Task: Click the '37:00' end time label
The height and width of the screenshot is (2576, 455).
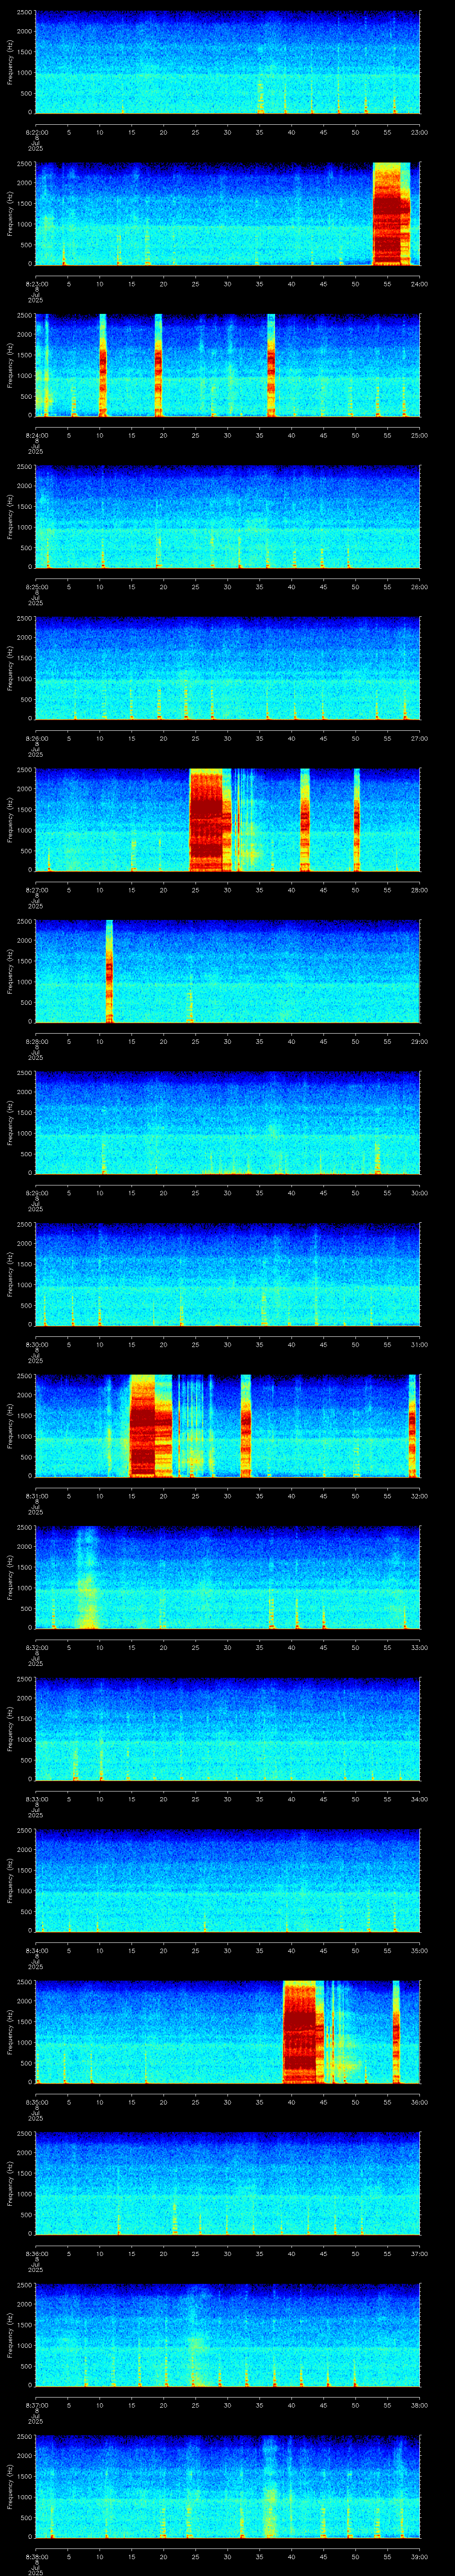Action: [x=419, y=2254]
